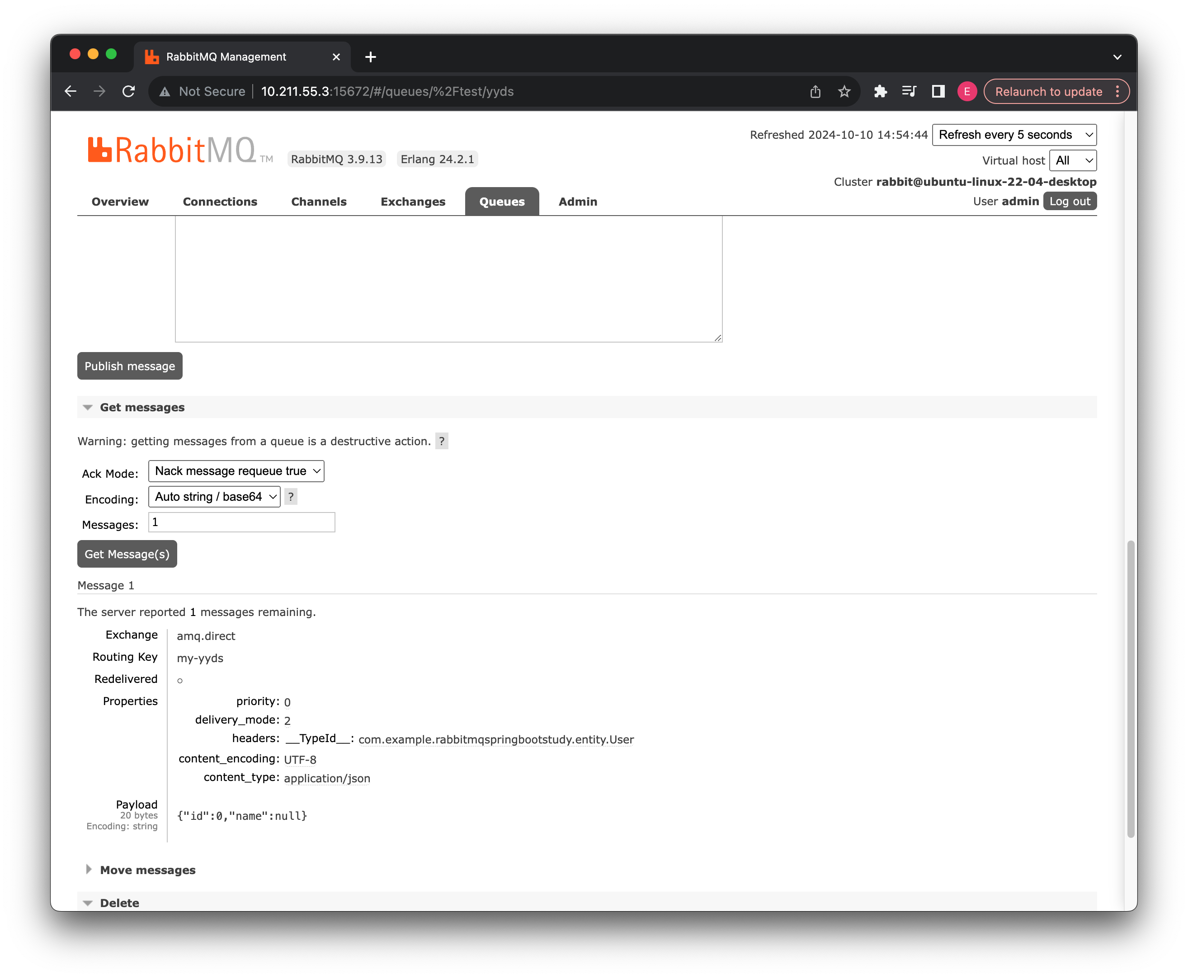Click help icon beside destructive action warning
1188x978 pixels.
(443, 441)
